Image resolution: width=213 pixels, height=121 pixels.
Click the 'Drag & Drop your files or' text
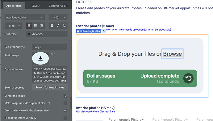pos(130,54)
